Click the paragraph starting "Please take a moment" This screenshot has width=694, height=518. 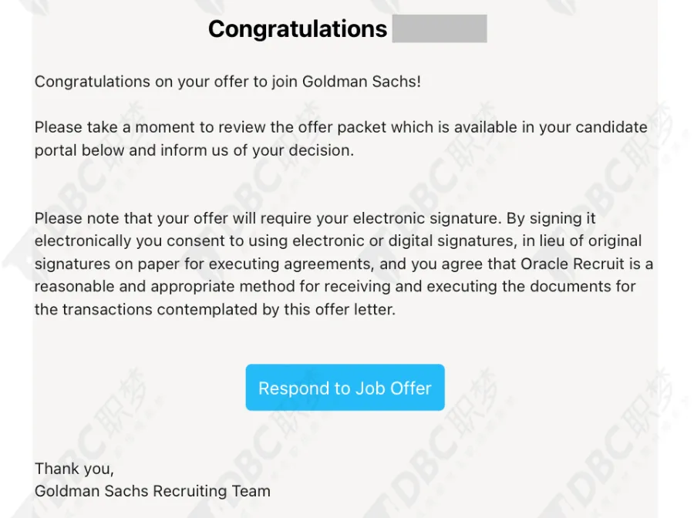[341, 139]
